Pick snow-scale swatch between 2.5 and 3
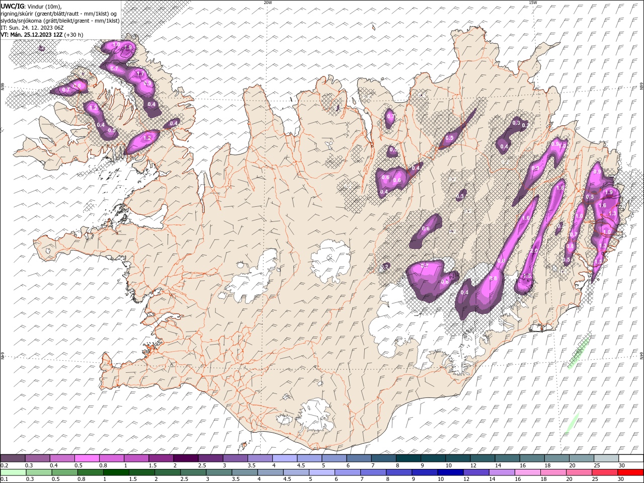The height and width of the screenshot is (483, 644). coord(210,458)
